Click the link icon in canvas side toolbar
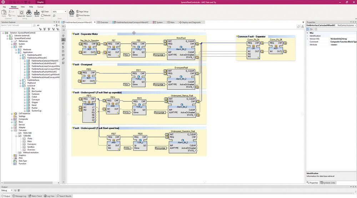 pyautogui.click(x=63, y=59)
